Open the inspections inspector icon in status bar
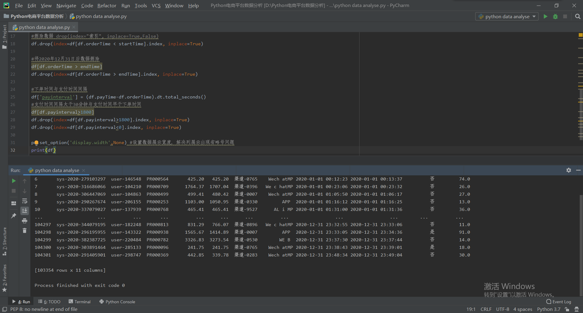Image resolution: width=583 pixels, height=313 pixels. [577, 309]
